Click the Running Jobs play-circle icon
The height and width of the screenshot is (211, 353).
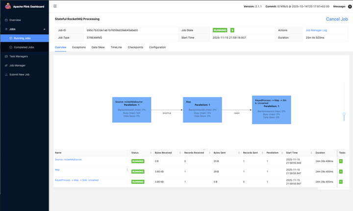coord(11,38)
